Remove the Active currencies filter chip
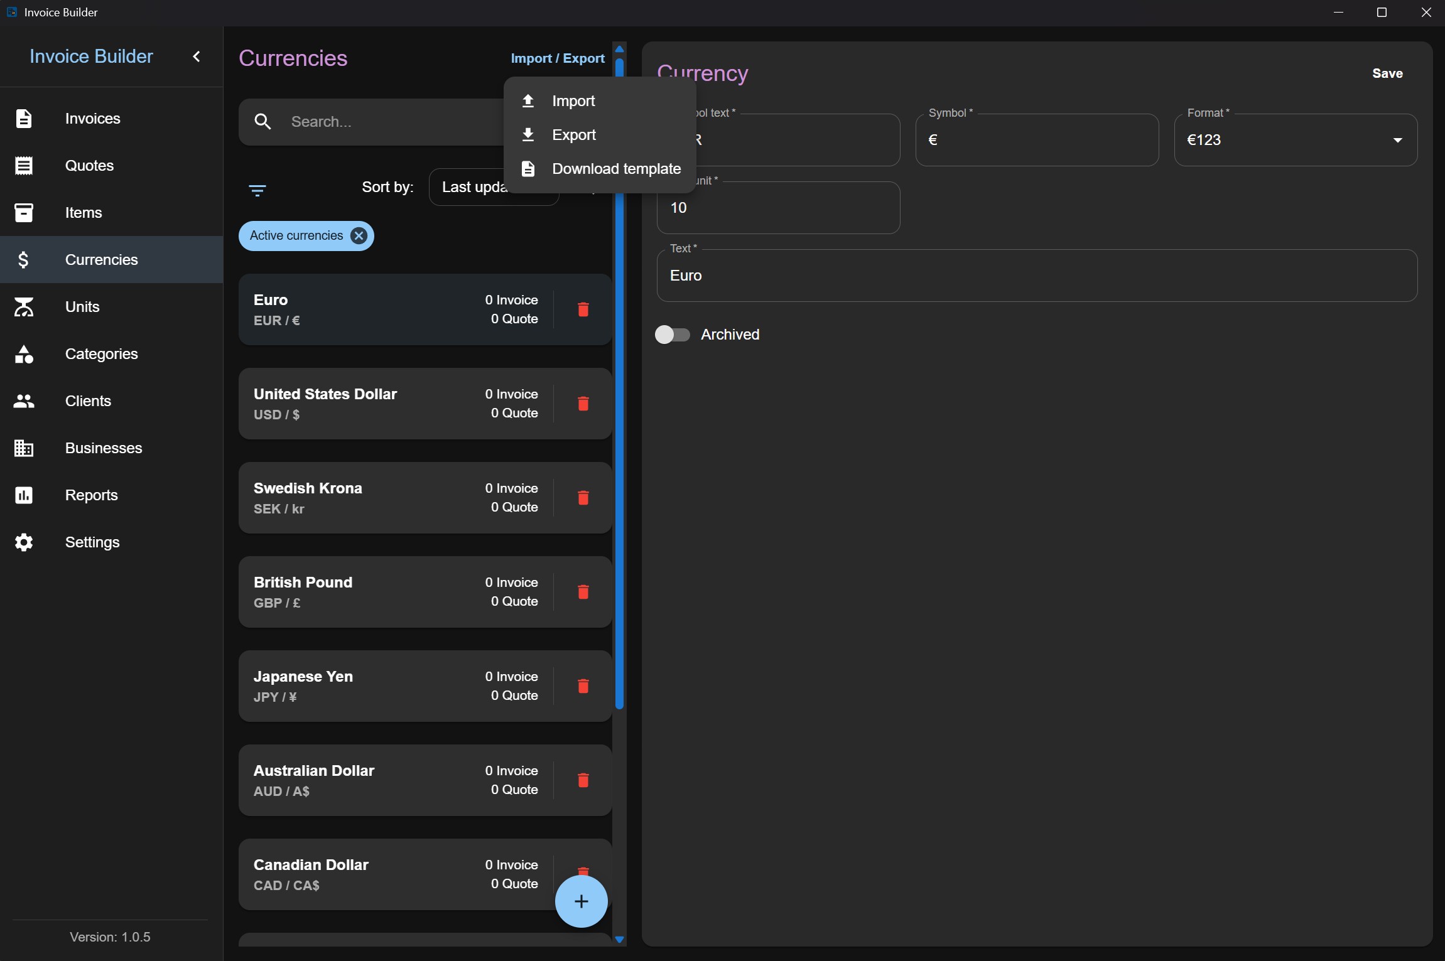 point(359,236)
